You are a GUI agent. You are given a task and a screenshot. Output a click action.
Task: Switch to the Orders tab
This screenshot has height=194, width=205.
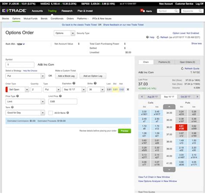[x=70, y=19]
